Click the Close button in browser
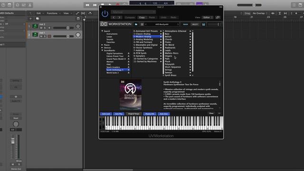The height and width of the screenshot is (171, 304). pos(211,113)
